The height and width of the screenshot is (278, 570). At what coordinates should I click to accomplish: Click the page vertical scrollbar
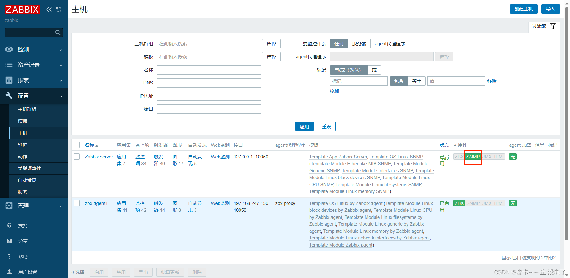[567, 123]
